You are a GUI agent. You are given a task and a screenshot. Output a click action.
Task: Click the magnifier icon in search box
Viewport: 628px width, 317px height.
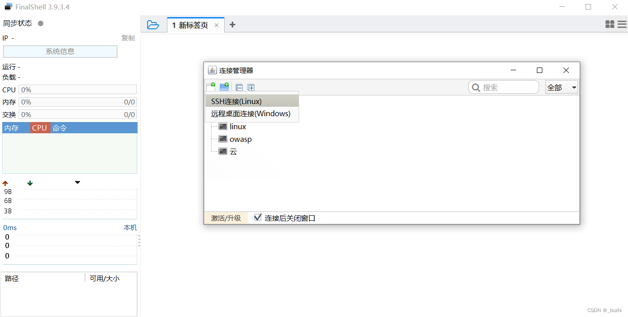tap(476, 87)
